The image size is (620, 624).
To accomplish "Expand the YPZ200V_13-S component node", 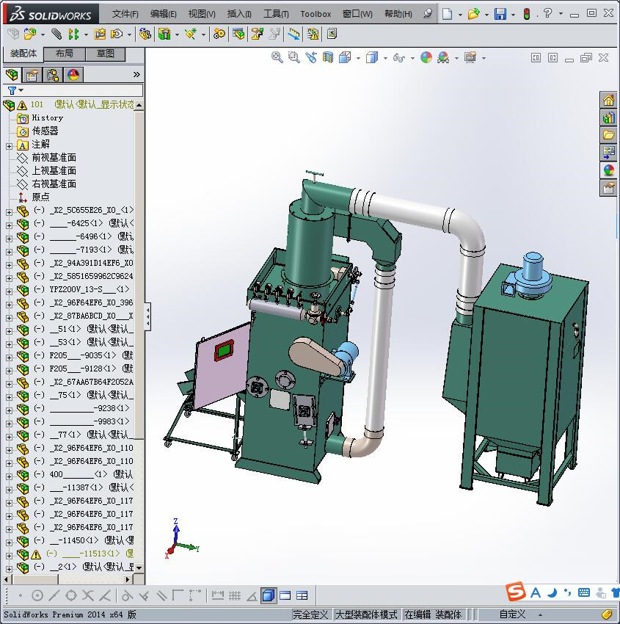I will [10, 290].
